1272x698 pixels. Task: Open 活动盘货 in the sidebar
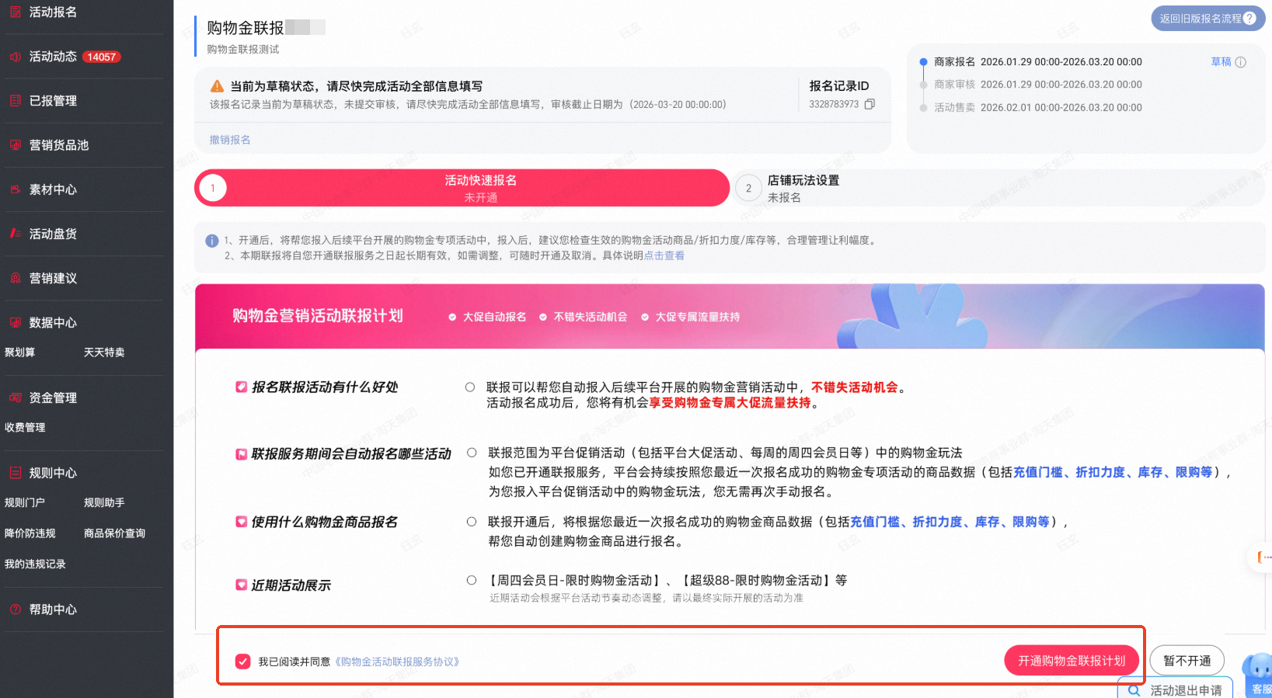[x=53, y=233]
